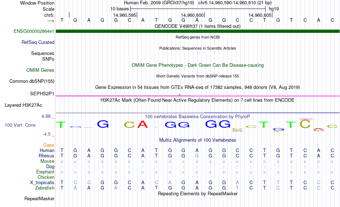
Task: Click the Scale label
Action: click(x=48, y=9)
